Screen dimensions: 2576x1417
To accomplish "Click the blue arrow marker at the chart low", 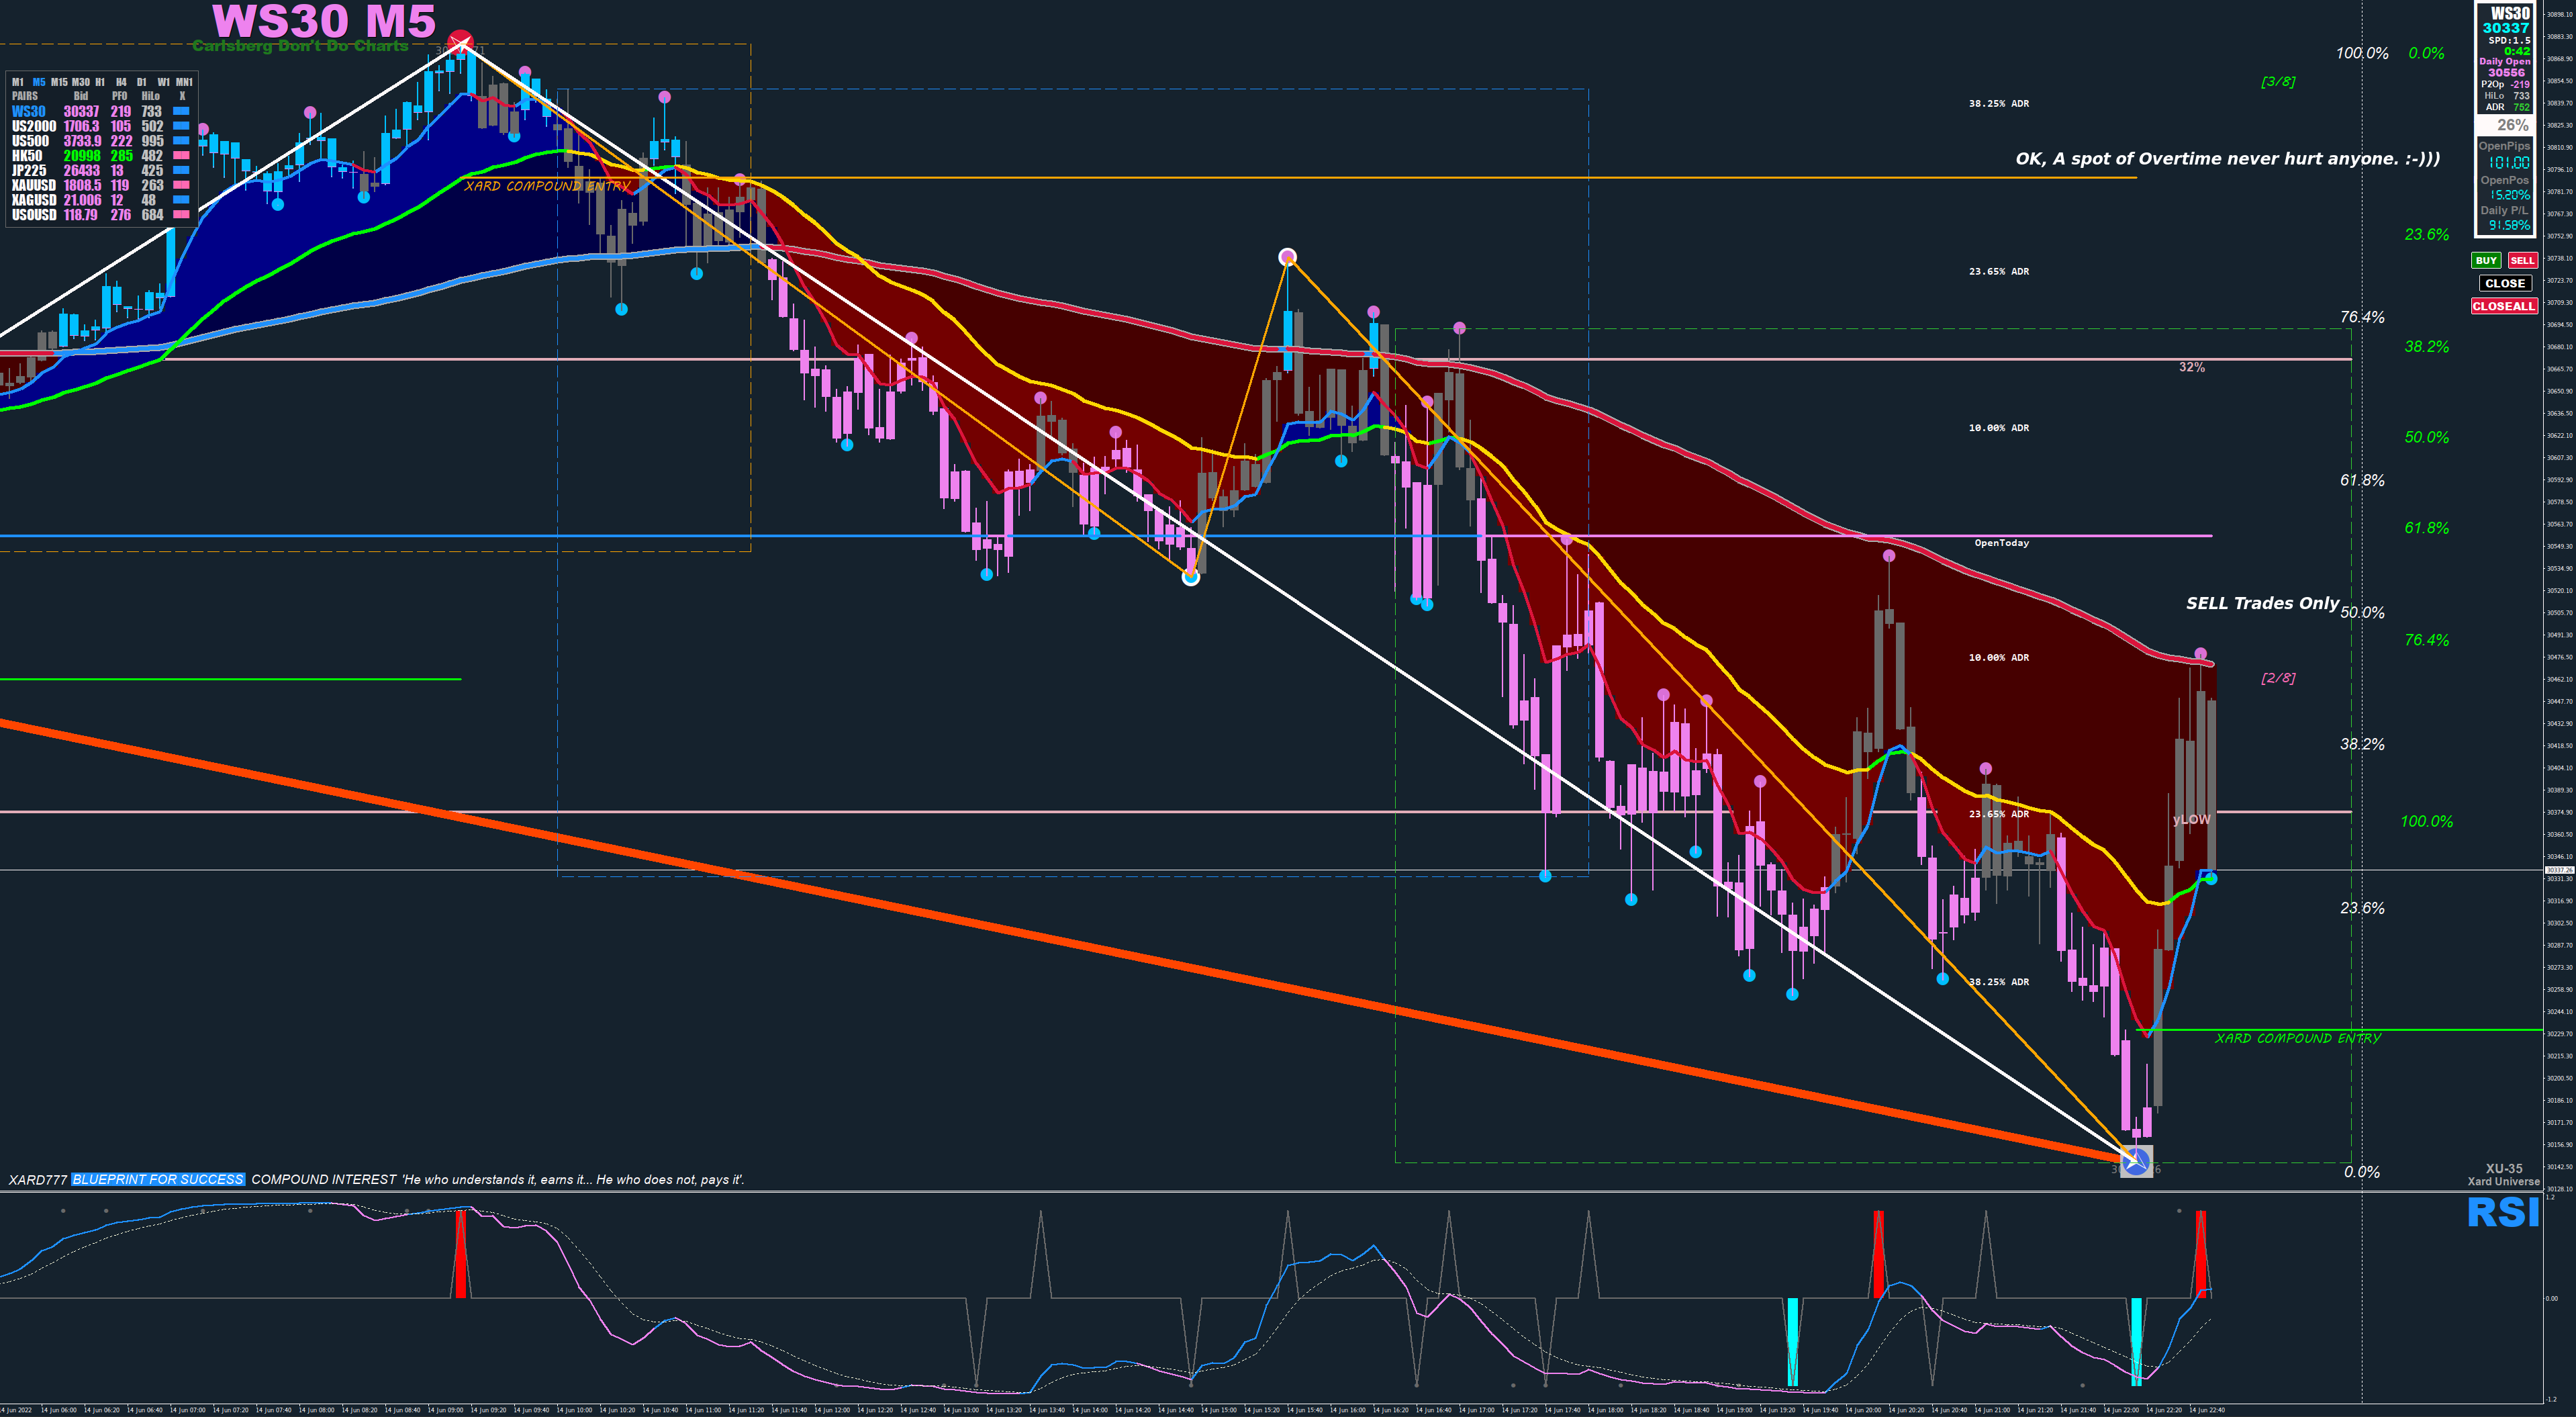I will [2136, 1162].
